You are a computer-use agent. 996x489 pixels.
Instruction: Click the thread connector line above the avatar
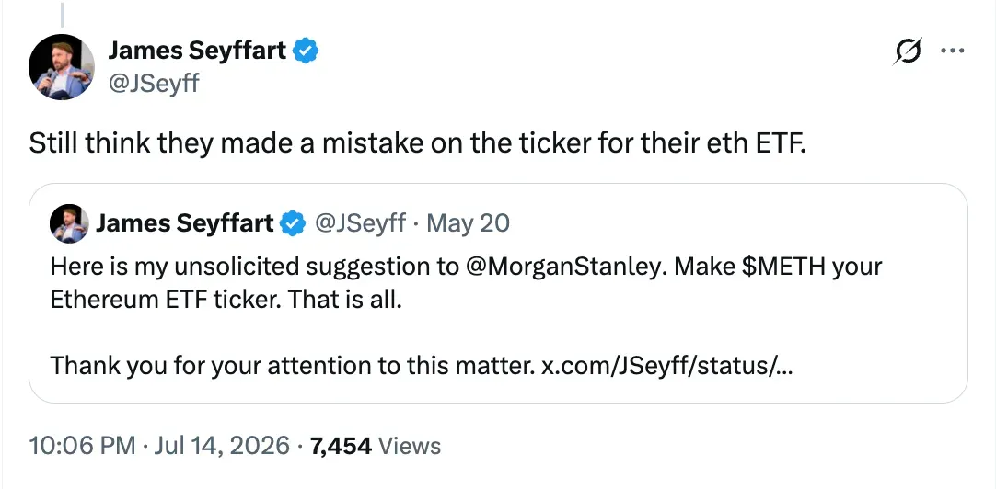(62, 14)
